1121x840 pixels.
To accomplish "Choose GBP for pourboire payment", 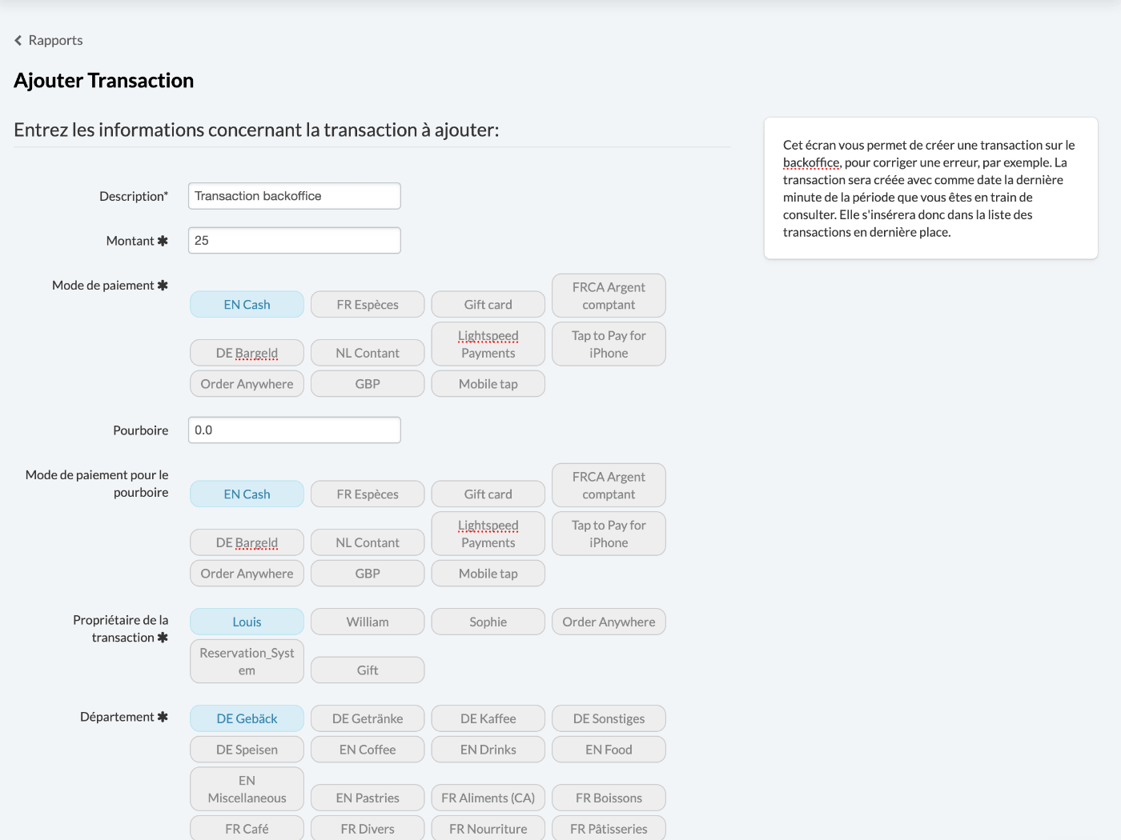I will [x=368, y=574].
